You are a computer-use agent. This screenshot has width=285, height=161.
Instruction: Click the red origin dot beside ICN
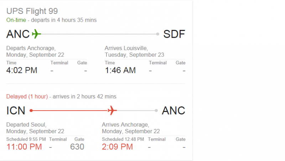31,111
